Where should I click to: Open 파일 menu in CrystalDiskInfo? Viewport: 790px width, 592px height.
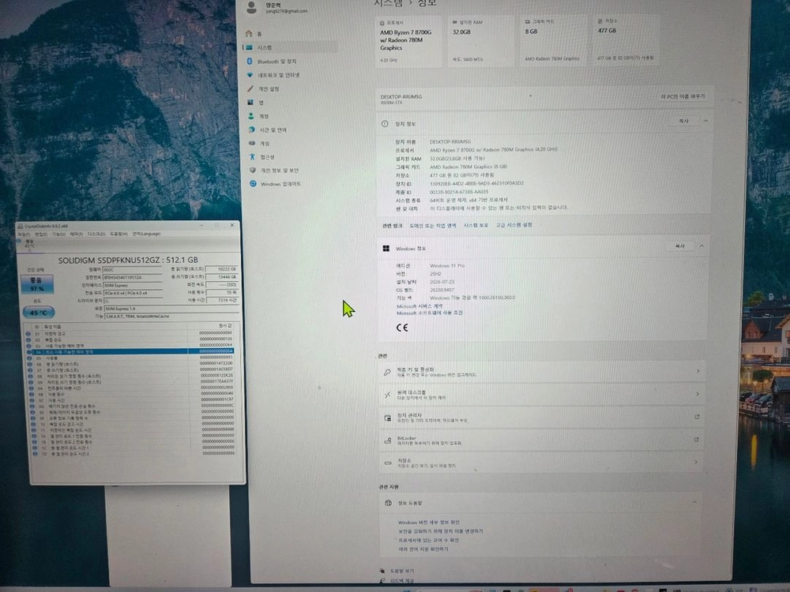(24, 234)
